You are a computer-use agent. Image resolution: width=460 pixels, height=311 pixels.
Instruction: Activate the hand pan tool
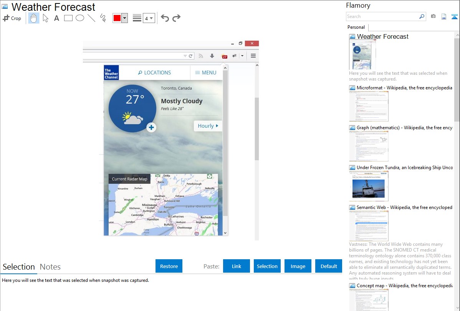34,18
